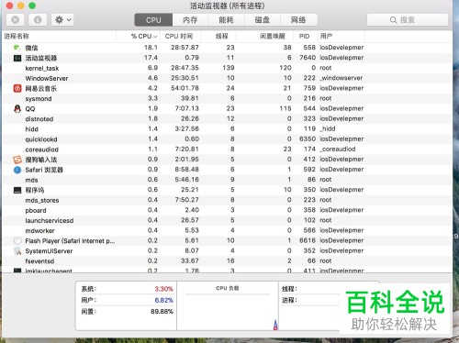Sort by CPU 时间 column header

pyautogui.click(x=181, y=36)
